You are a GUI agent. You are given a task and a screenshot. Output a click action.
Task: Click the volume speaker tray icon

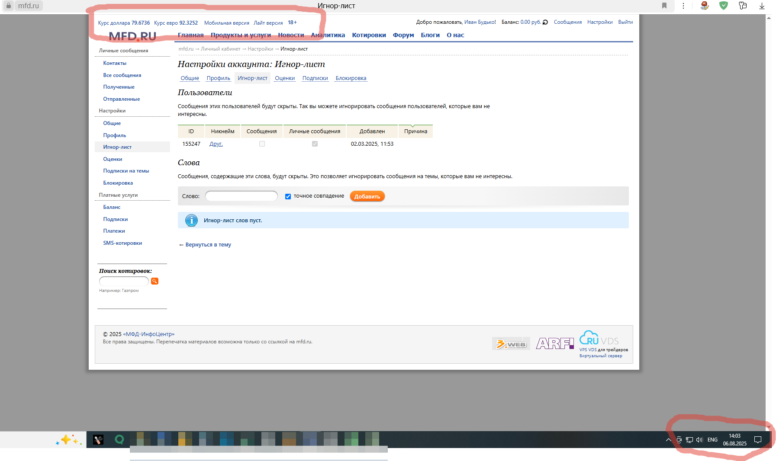point(699,440)
